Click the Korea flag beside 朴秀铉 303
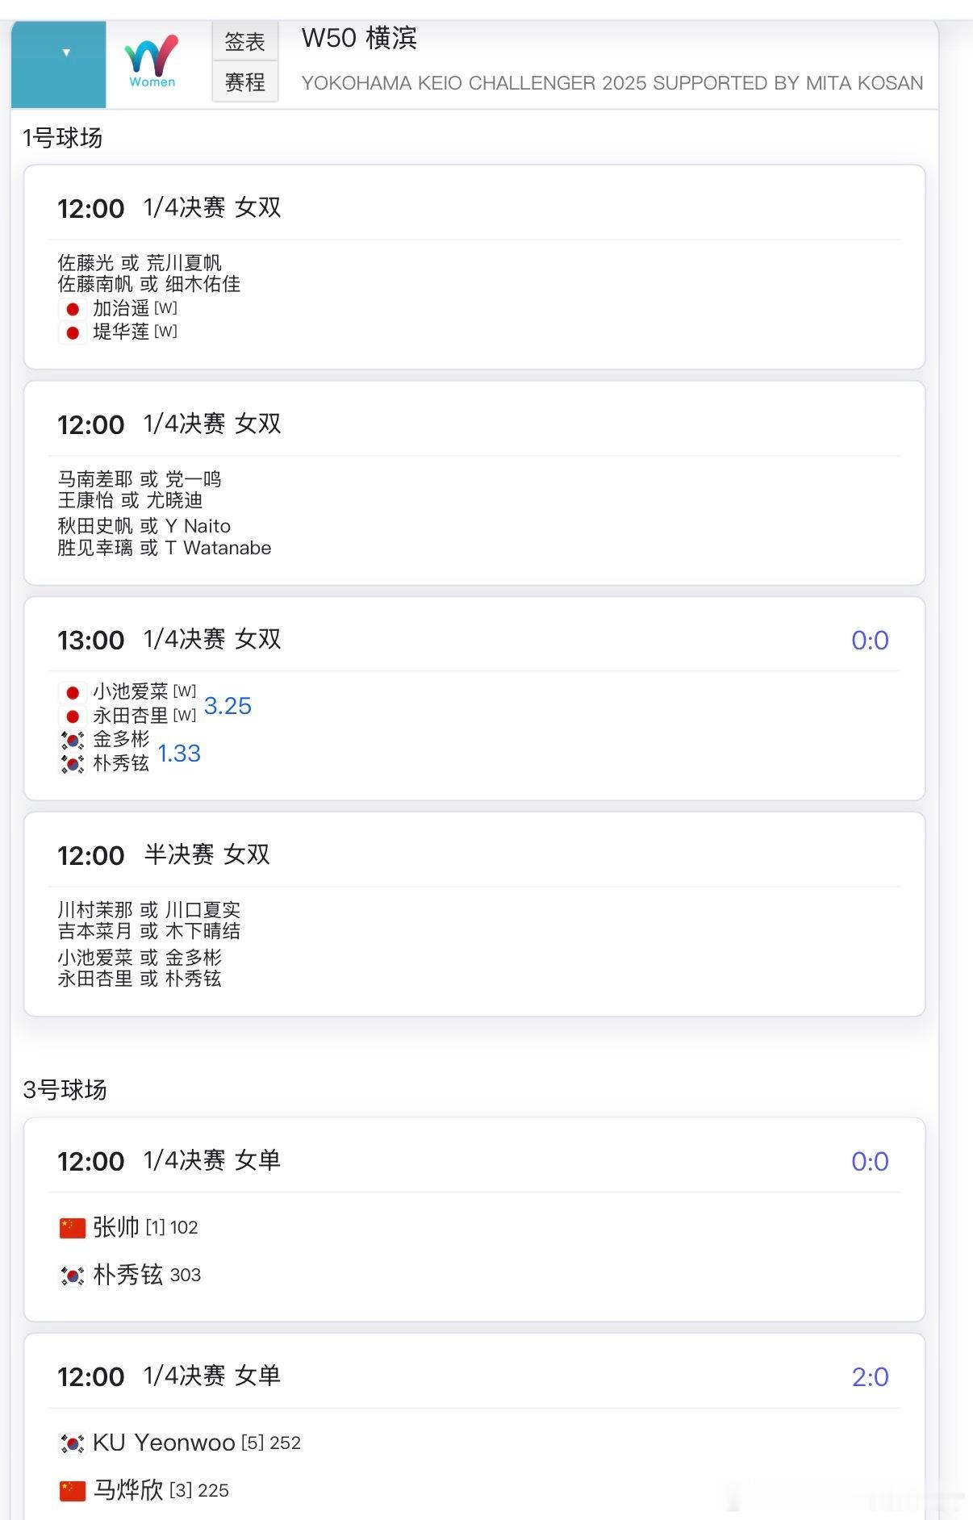 pos(73,1276)
